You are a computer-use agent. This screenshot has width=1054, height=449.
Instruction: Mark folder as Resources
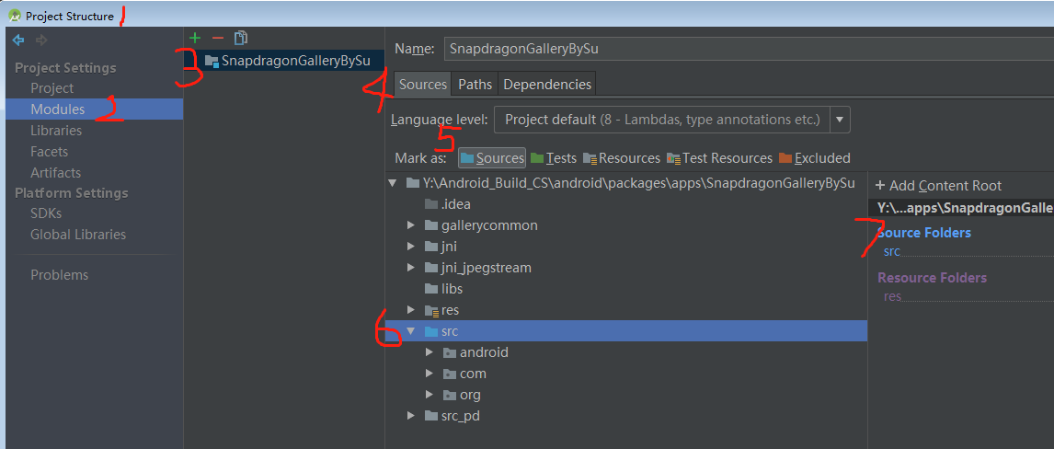coord(622,158)
